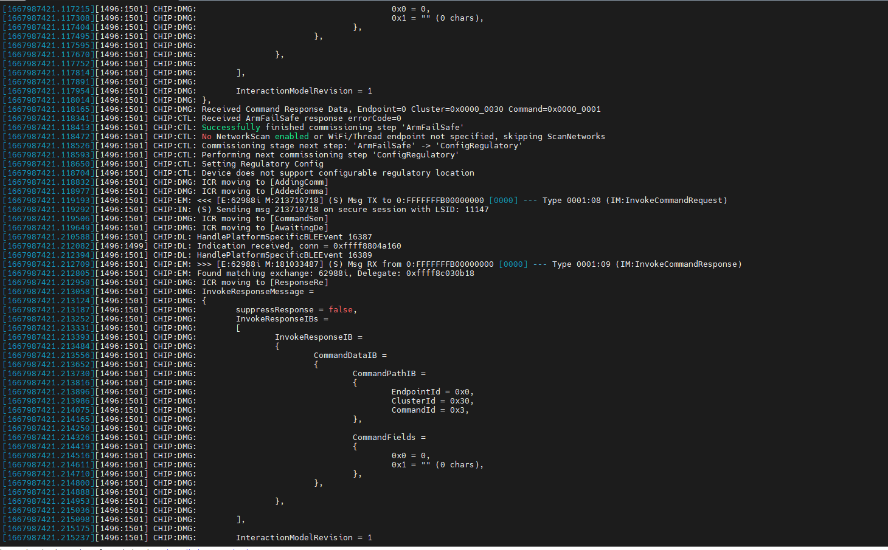Click 'ICR moving to [AwaitingDe]' entry

[x=265, y=228]
